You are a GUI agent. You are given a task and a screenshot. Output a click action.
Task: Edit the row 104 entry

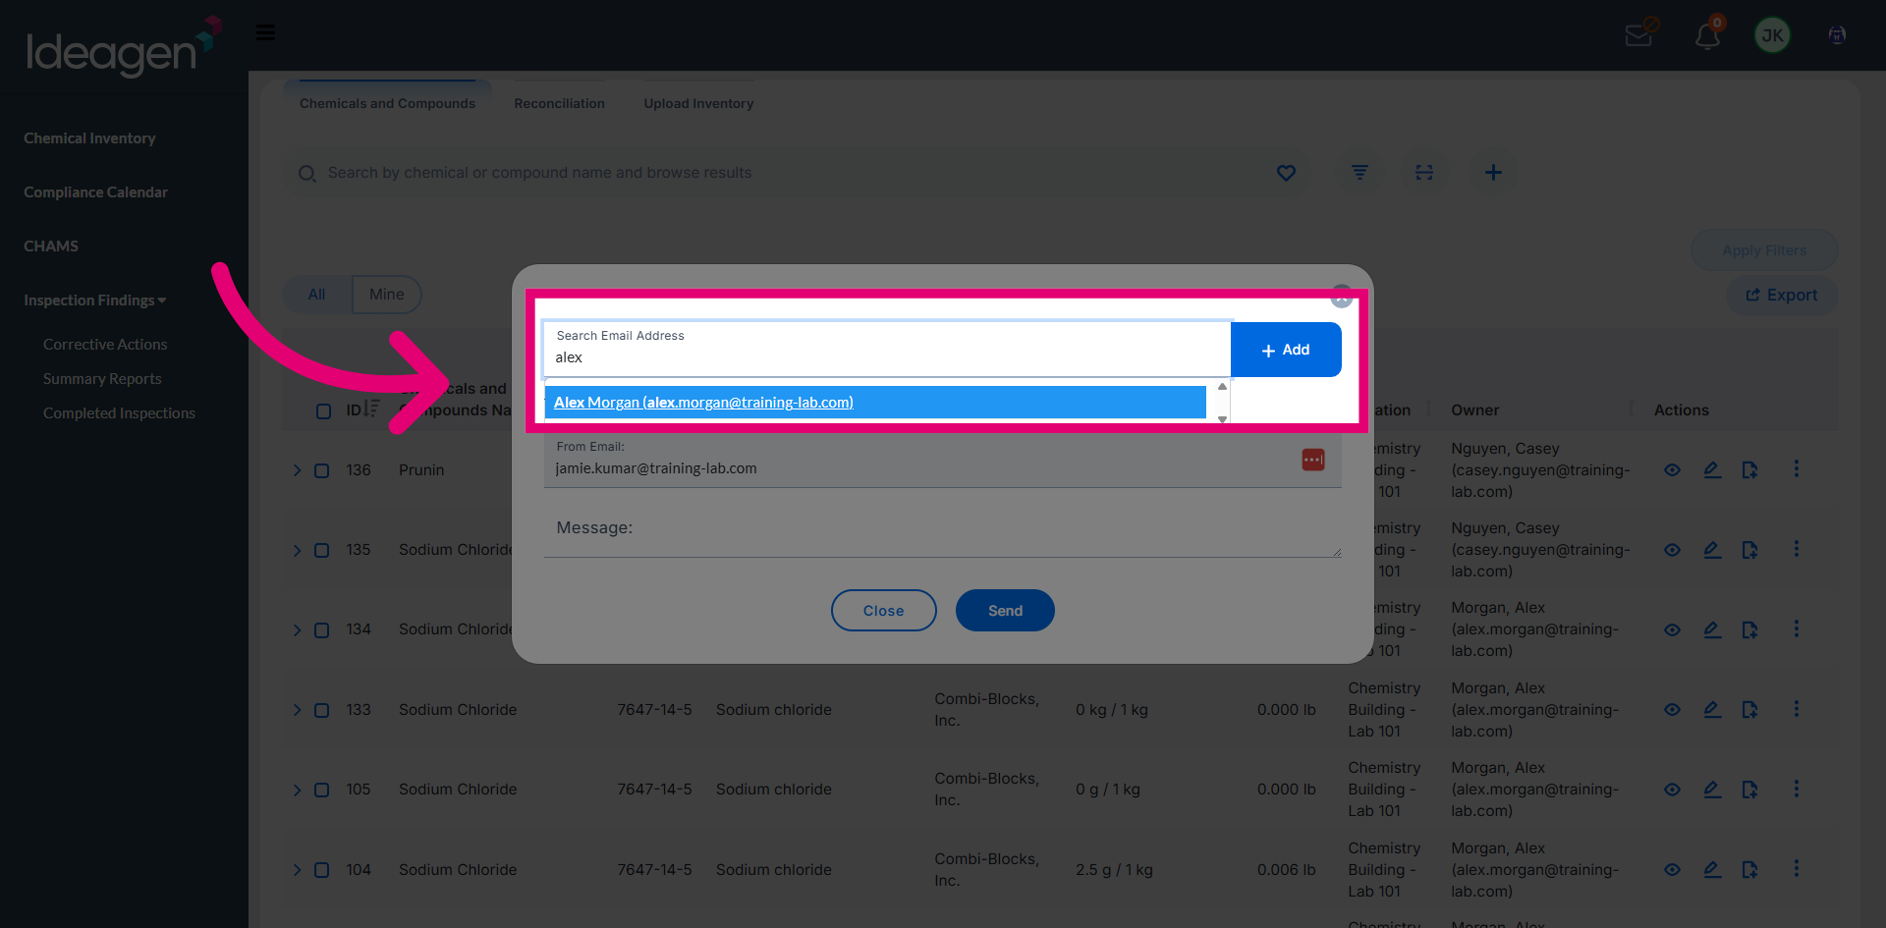click(1712, 869)
